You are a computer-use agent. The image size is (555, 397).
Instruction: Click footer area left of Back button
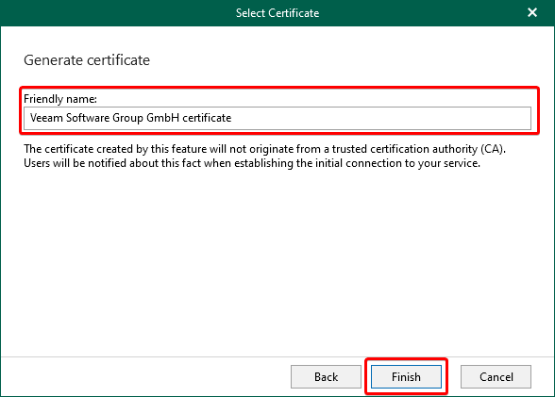(145, 377)
